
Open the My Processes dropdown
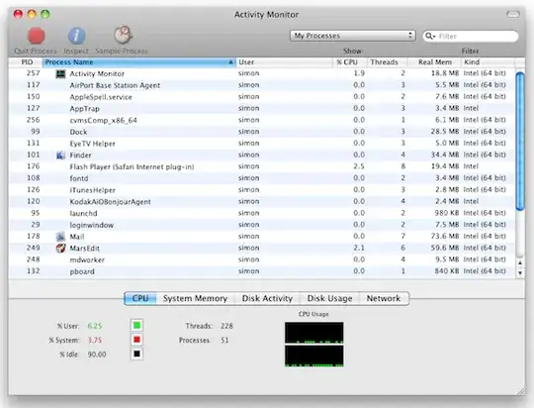(352, 36)
